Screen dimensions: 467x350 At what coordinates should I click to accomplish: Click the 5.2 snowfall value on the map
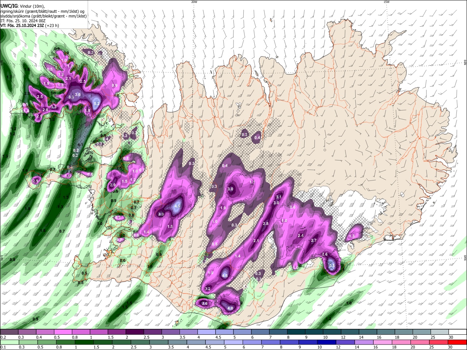(x=97, y=104)
